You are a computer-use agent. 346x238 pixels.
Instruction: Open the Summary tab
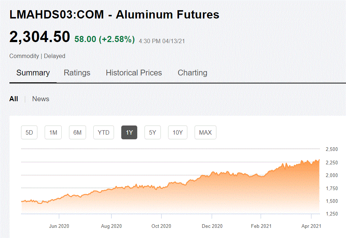(33, 73)
